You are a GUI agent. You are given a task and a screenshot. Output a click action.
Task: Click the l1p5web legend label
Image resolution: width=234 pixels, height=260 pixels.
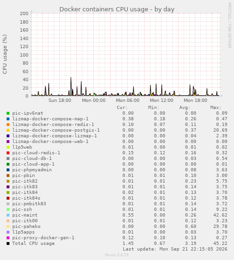[22, 147]
